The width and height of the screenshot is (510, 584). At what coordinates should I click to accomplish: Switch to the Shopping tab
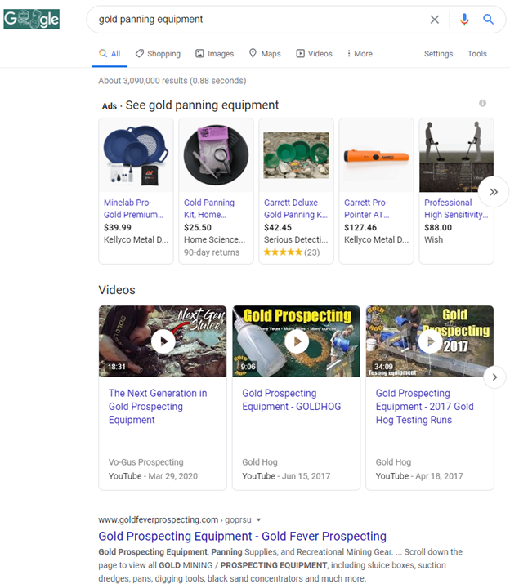tap(158, 54)
